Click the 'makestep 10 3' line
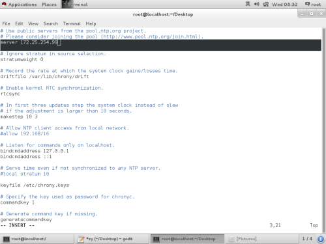 pyautogui.click(x=19, y=116)
